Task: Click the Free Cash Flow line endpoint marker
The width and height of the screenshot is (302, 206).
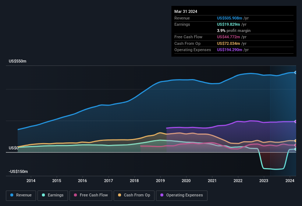Action: tap(295, 145)
